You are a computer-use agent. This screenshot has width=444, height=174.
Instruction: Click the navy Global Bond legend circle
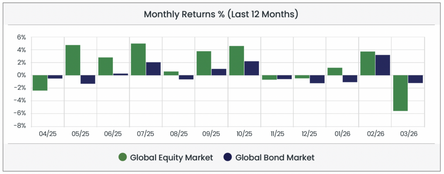228,158
